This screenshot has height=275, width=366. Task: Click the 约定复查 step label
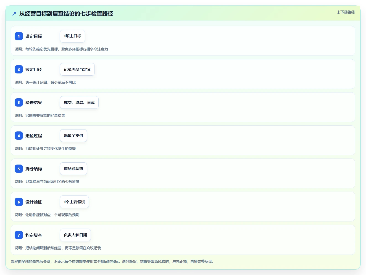click(34, 235)
